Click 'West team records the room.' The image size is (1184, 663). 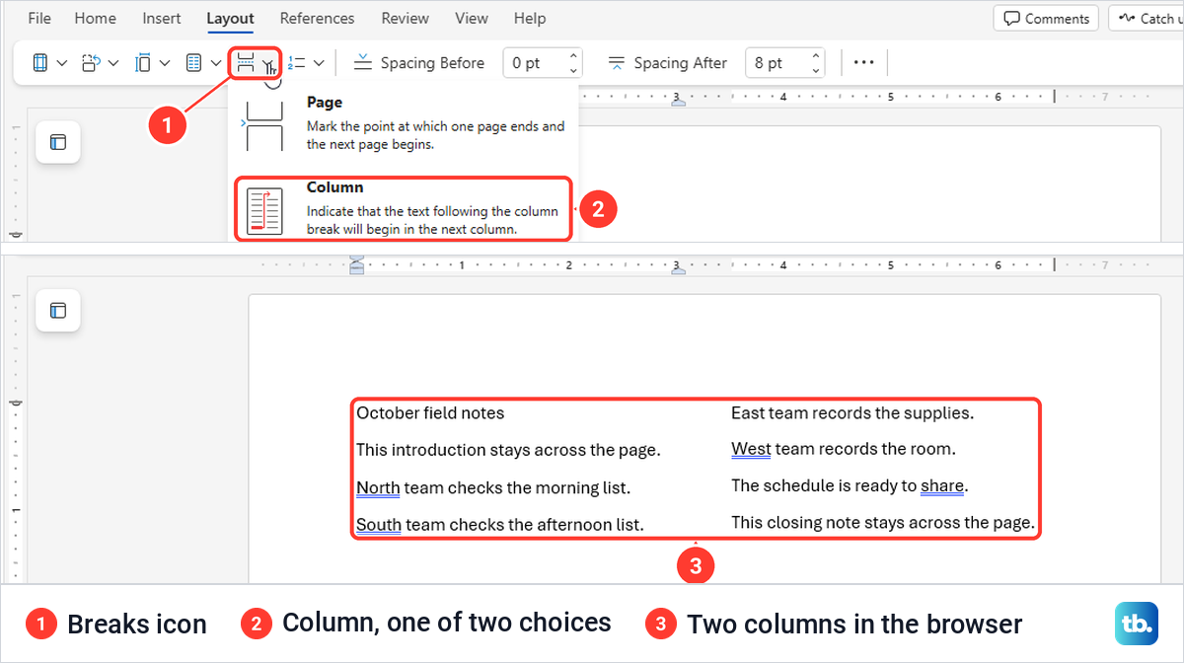click(844, 449)
